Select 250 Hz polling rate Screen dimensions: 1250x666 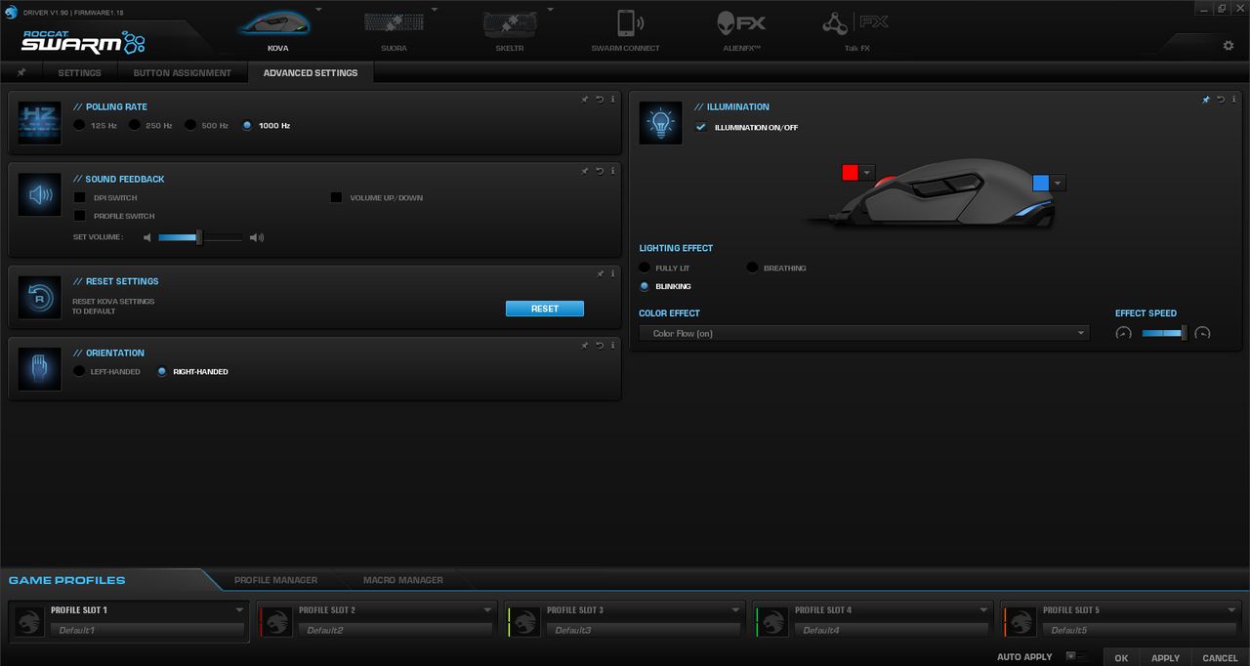(x=135, y=125)
